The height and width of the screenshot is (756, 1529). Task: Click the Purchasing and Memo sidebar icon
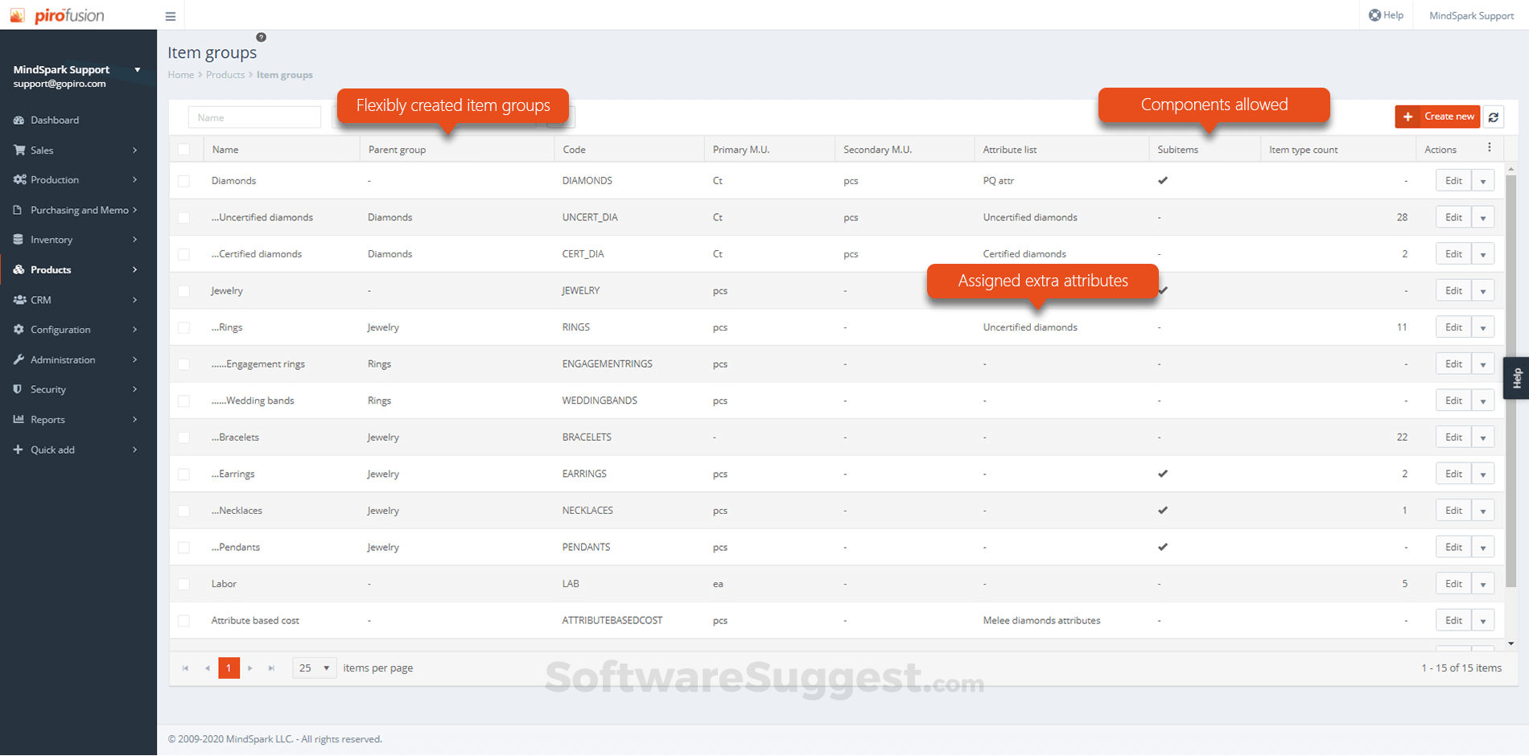(19, 209)
